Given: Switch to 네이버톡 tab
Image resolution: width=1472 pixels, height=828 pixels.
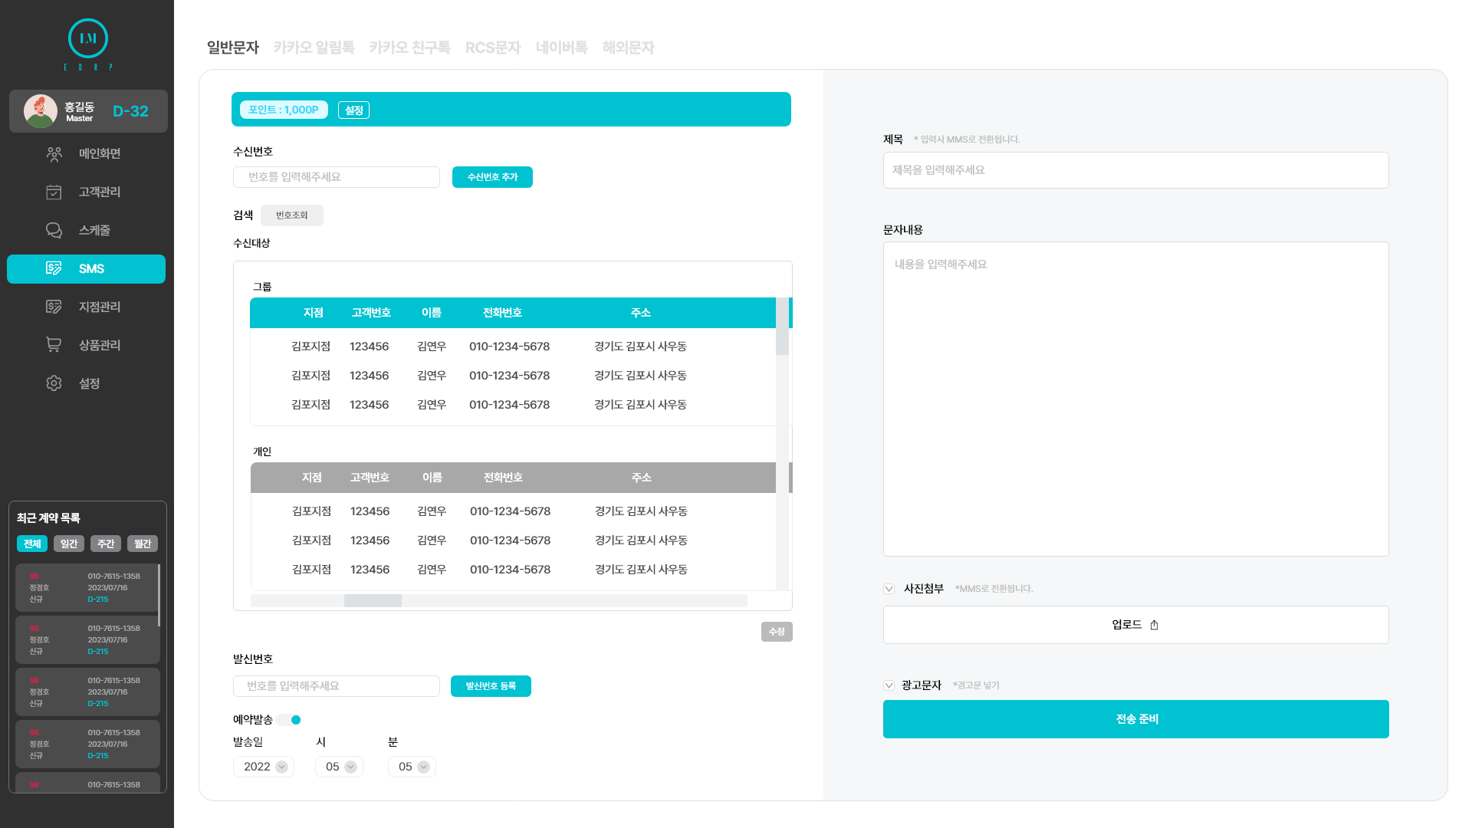Looking at the screenshot, I should [562, 48].
